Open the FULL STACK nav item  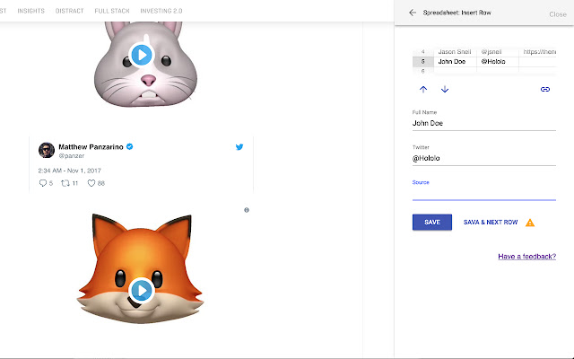click(112, 11)
